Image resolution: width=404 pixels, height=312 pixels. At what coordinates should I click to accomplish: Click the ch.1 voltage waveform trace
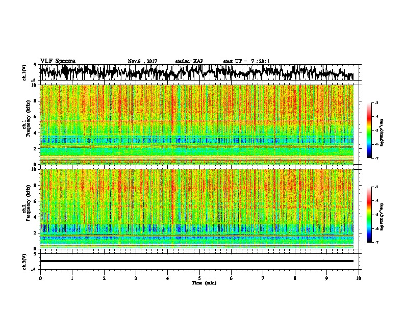(196, 72)
